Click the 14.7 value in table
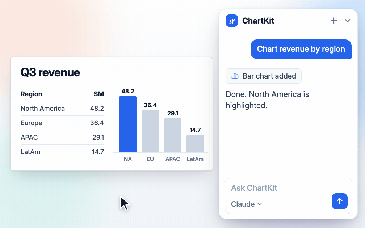 click(x=98, y=152)
